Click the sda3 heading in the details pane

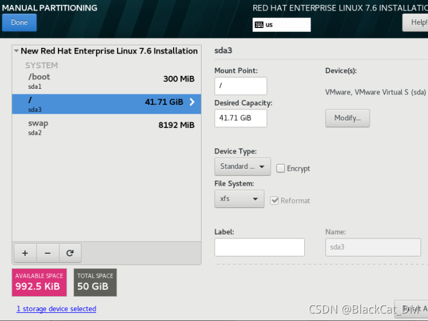tap(223, 50)
